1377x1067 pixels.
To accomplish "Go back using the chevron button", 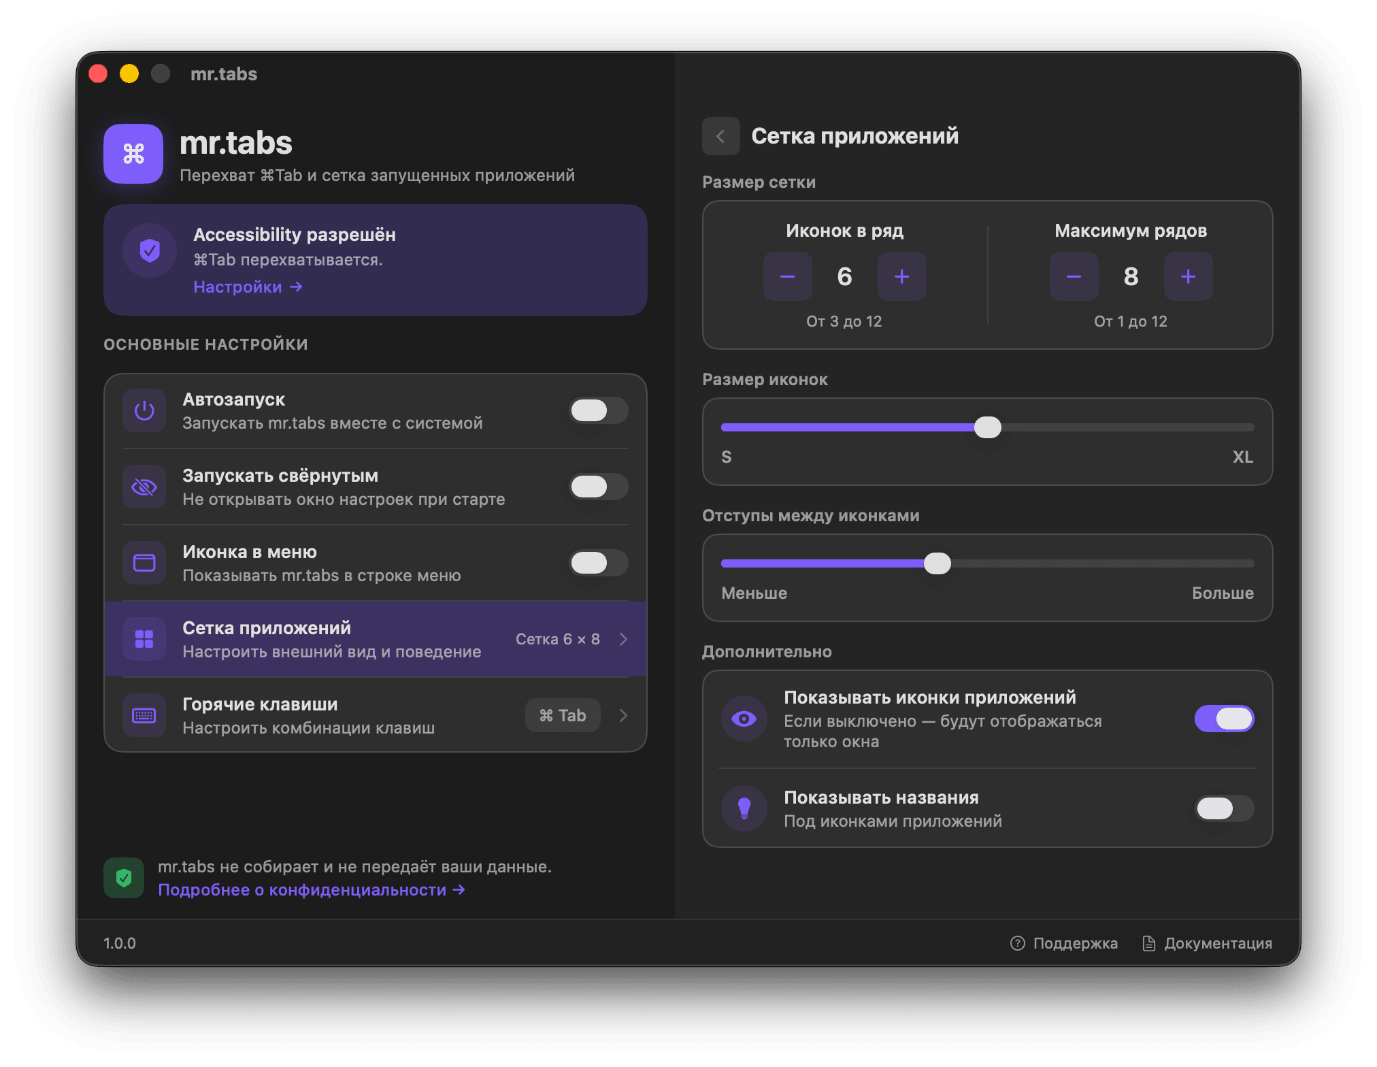I will tap(721, 136).
